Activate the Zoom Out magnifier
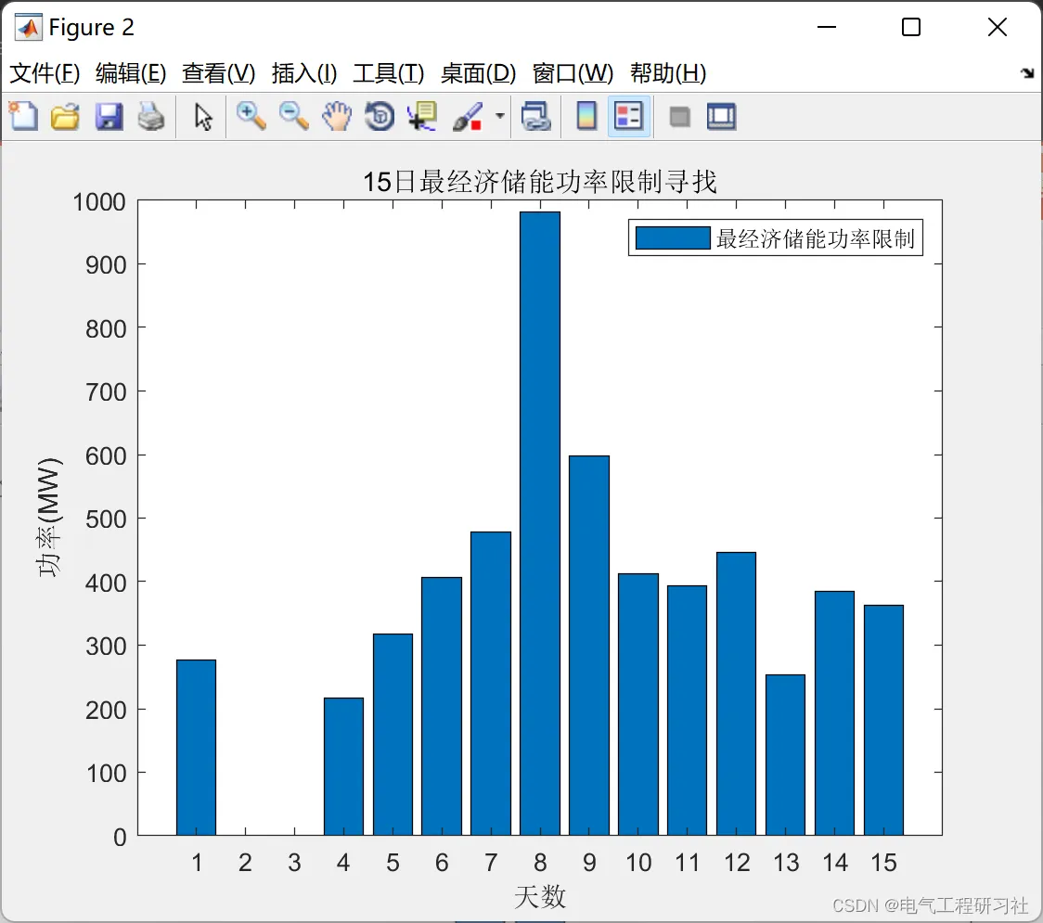The image size is (1043, 923). tap(294, 116)
